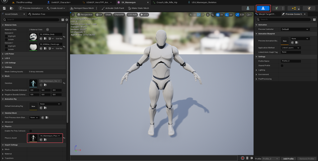Open the Skeleton editor mode icon
The image size is (318, 161).
click(248, 8)
